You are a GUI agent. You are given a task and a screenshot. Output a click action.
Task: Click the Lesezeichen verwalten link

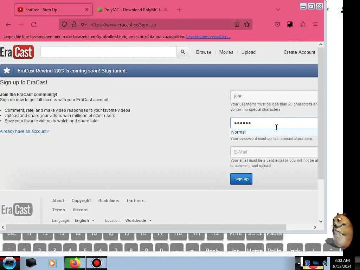pos(208,37)
